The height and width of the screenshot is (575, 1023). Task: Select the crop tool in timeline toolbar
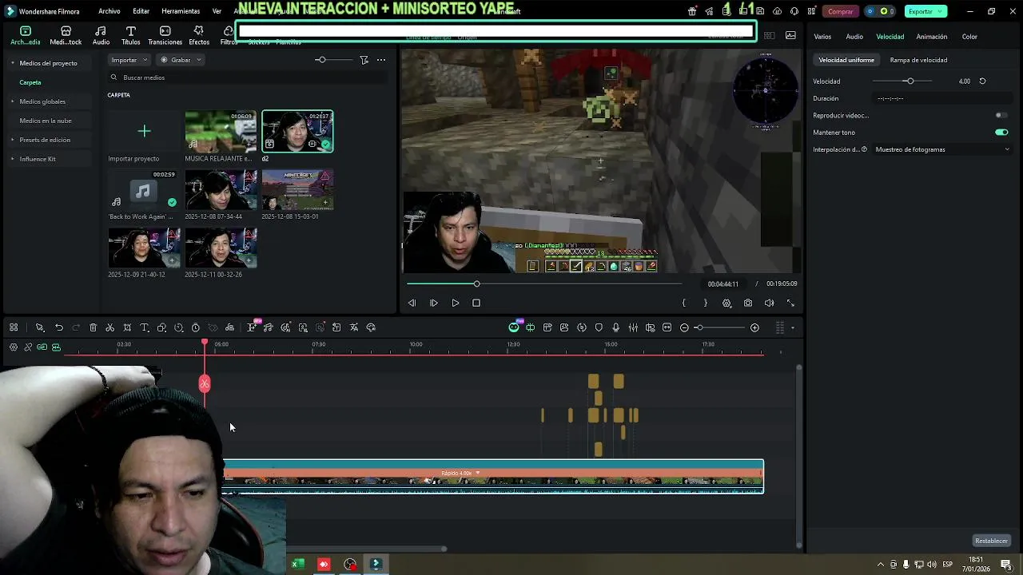point(127,327)
